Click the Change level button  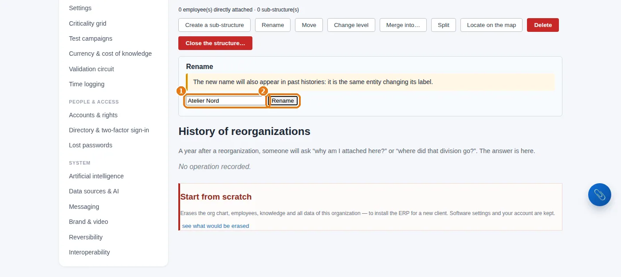[x=351, y=25]
